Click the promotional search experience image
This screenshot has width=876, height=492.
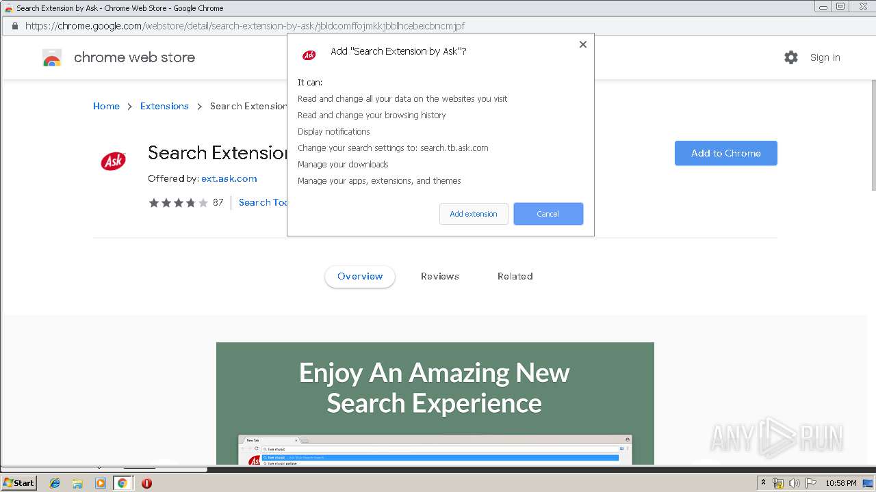[435, 403]
